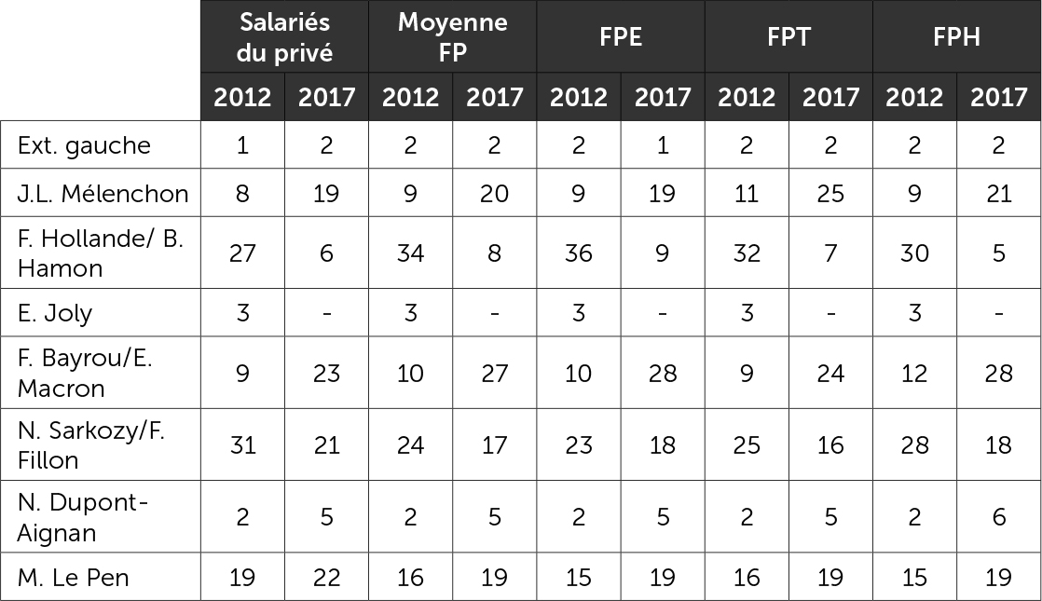Click the "J.L. Mélenchon" row label
The image size is (1042, 601).
click(103, 194)
